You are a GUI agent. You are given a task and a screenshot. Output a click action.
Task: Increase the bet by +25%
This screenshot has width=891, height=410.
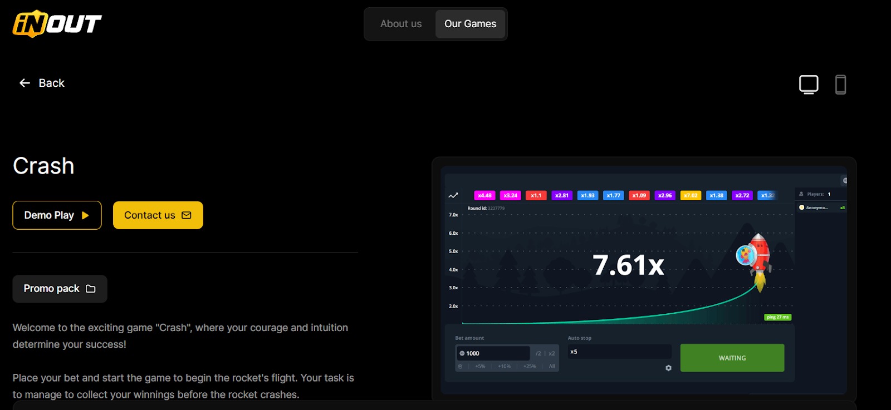[530, 366]
